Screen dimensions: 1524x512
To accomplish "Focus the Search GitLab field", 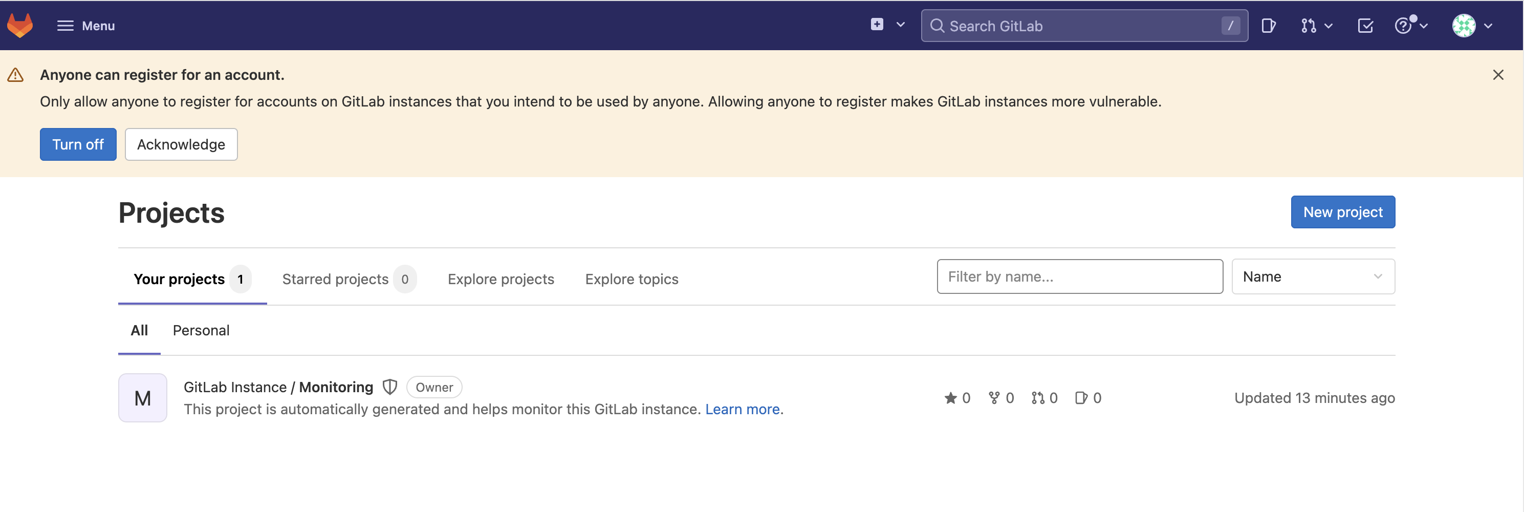I will [1084, 26].
